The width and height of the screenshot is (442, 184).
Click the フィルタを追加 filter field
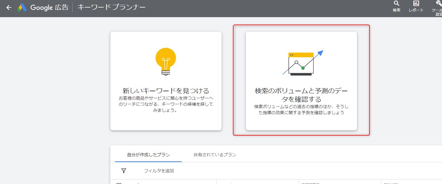(x=159, y=171)
